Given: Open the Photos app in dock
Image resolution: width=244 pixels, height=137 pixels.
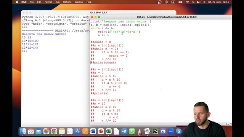Looking at the screenshot, I should [x=46, y=131].
